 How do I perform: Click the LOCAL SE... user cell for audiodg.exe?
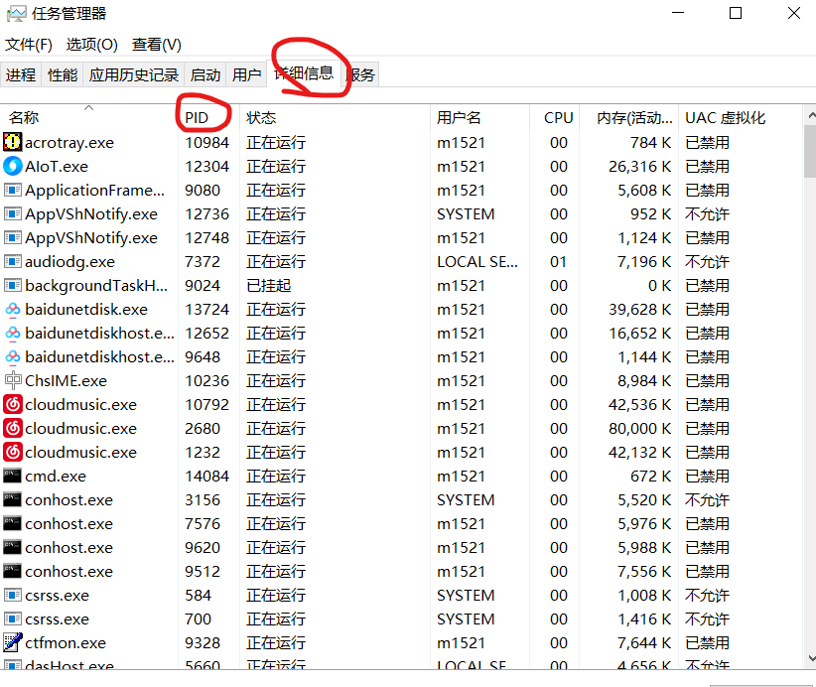pos(477,261)
